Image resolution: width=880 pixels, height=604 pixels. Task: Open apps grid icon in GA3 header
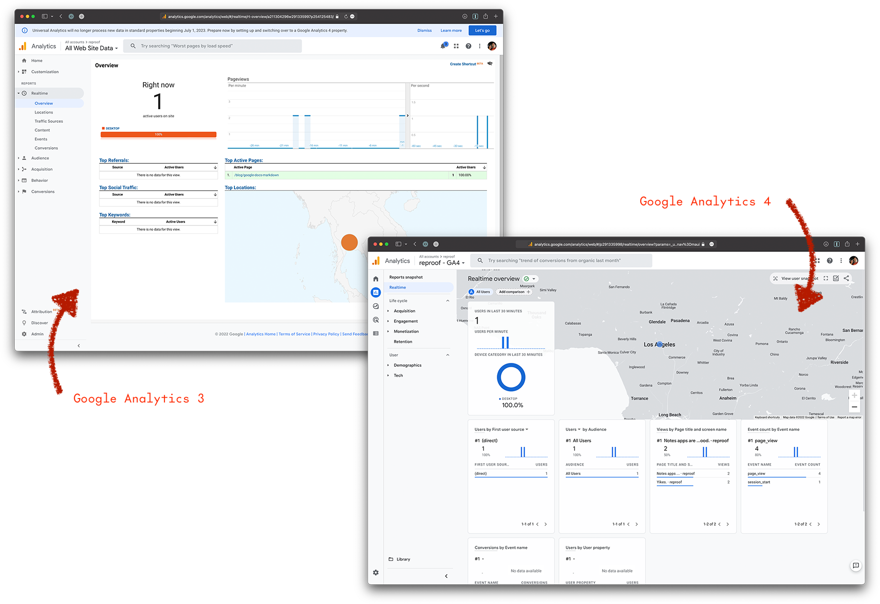coord(456,46)
